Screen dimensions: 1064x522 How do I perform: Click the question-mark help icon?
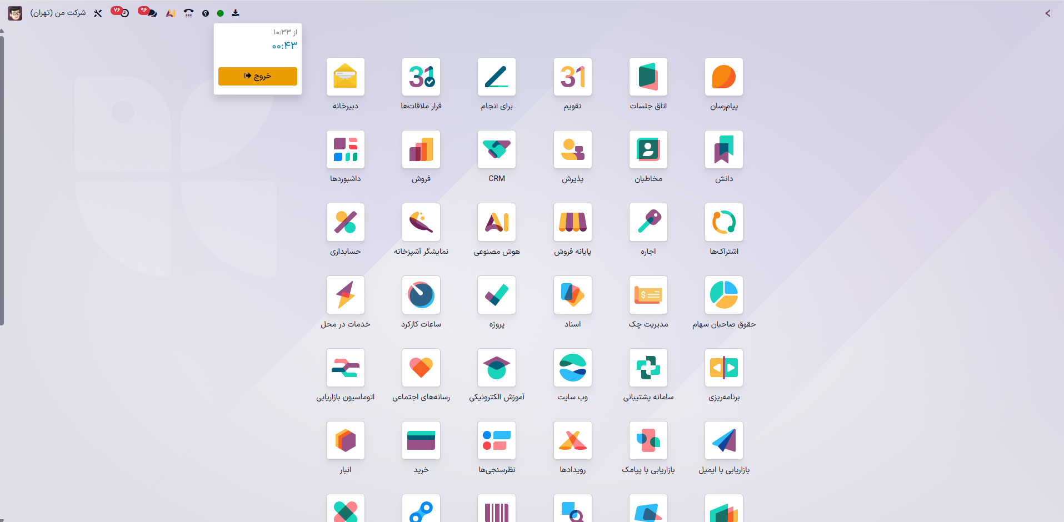point(206,13)
